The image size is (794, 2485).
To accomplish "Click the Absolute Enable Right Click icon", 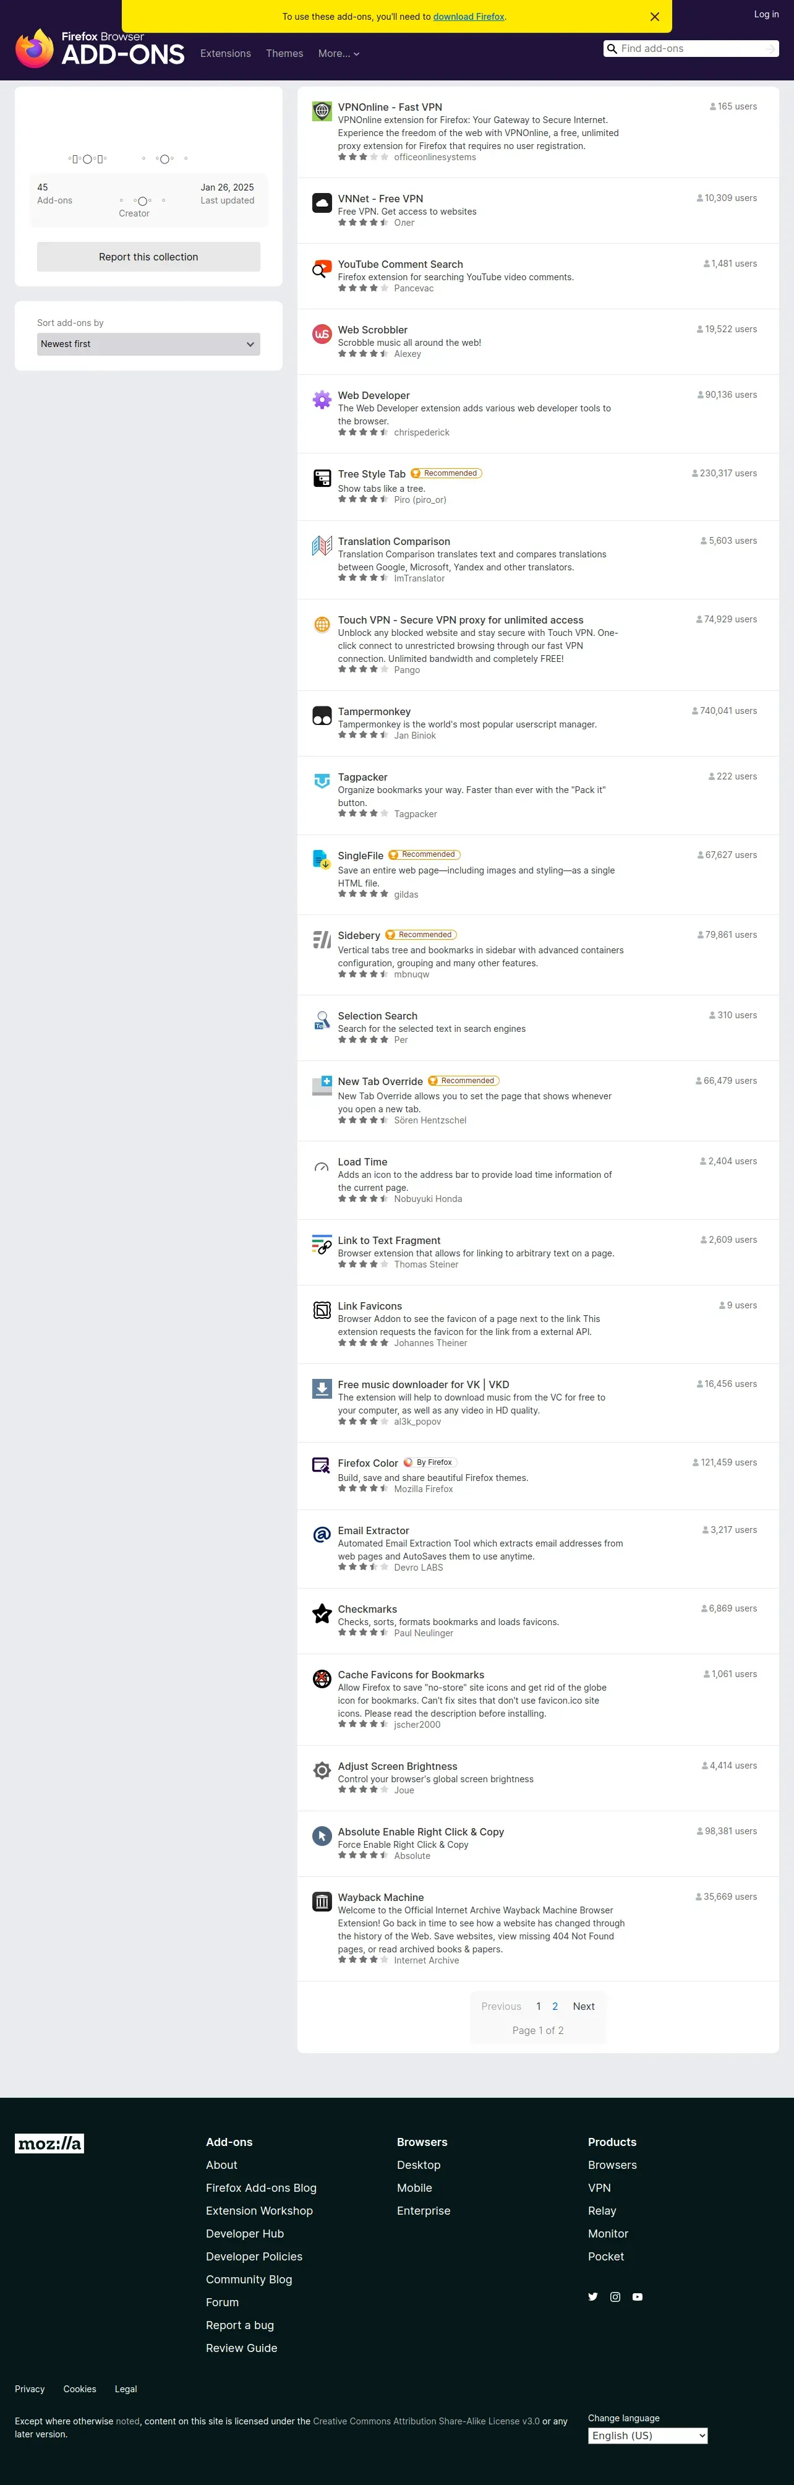I will [322, 1837].
